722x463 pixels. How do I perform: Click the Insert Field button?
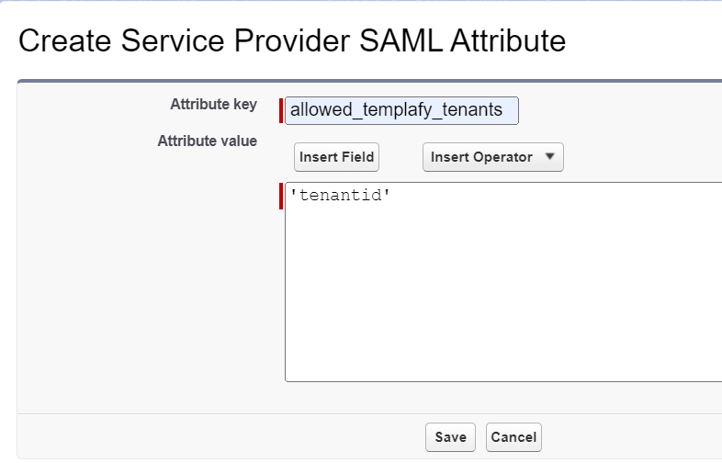click(336, 157)
